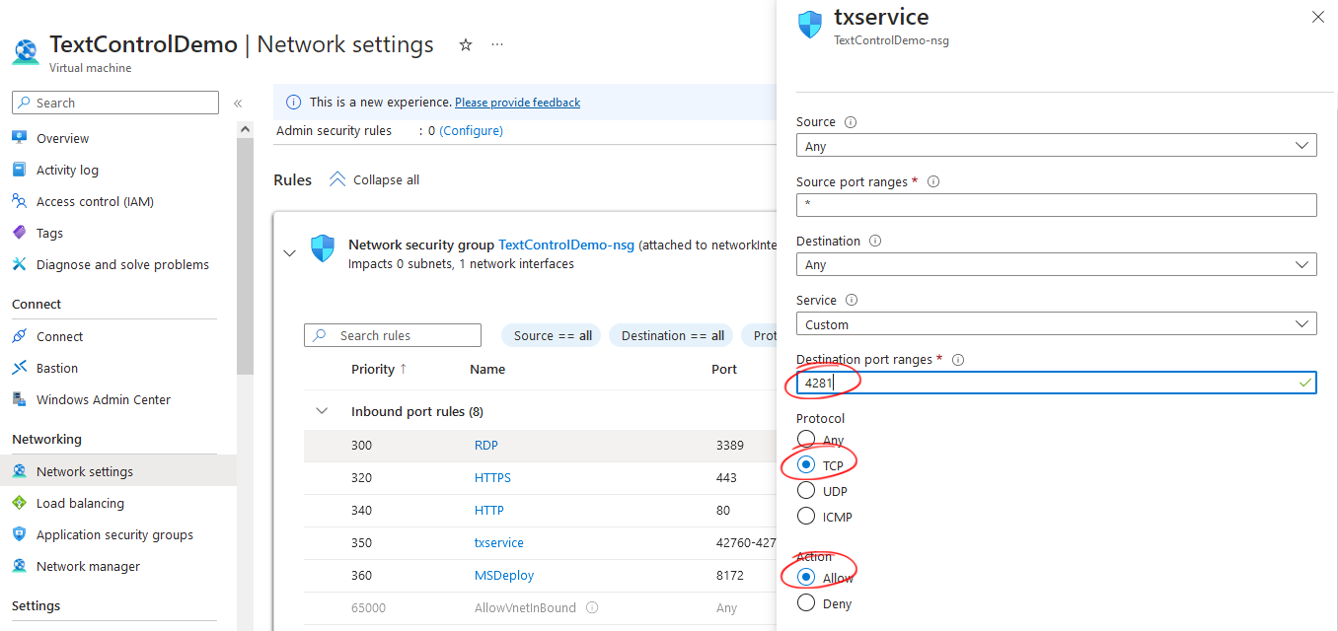Screen dimensions: 1338x631
Task: Click the info icon beside Service label
Action: click(852, 300)
